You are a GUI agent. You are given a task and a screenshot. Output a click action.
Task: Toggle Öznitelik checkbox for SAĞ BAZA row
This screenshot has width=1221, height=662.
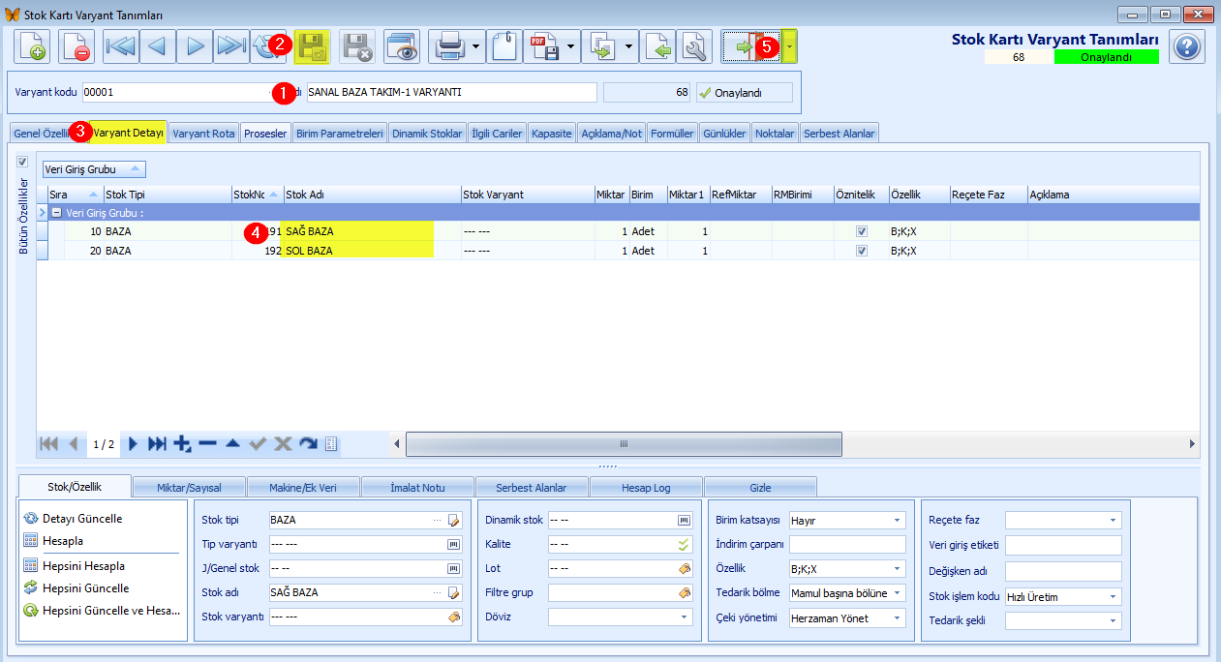coord(861,232)
